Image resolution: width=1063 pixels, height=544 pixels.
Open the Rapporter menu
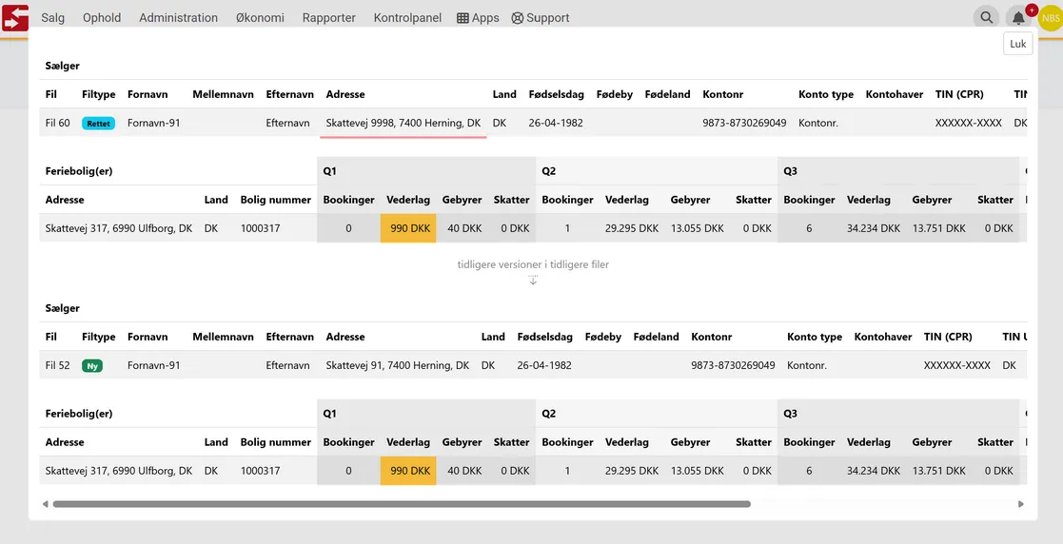coord(329,18)
